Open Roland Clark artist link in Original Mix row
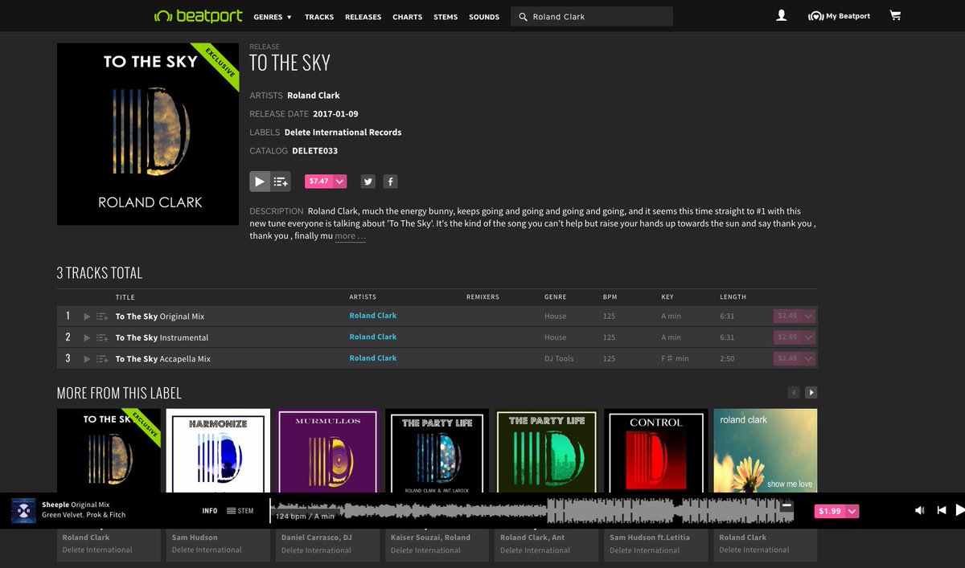Screen dimensions: 965x568 pos(373,316)
